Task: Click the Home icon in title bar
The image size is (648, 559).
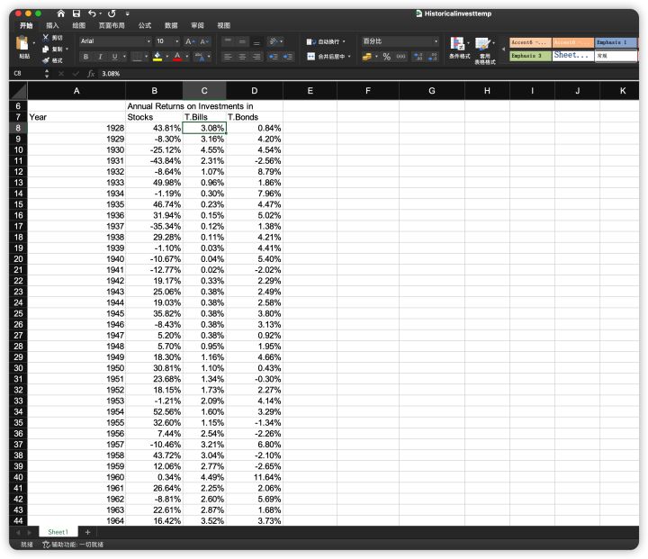Action: tap(61, 14)
